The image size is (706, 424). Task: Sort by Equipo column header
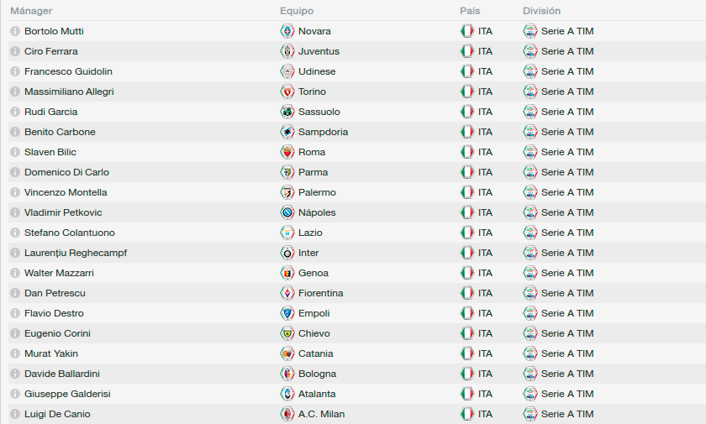click(297, 11)
